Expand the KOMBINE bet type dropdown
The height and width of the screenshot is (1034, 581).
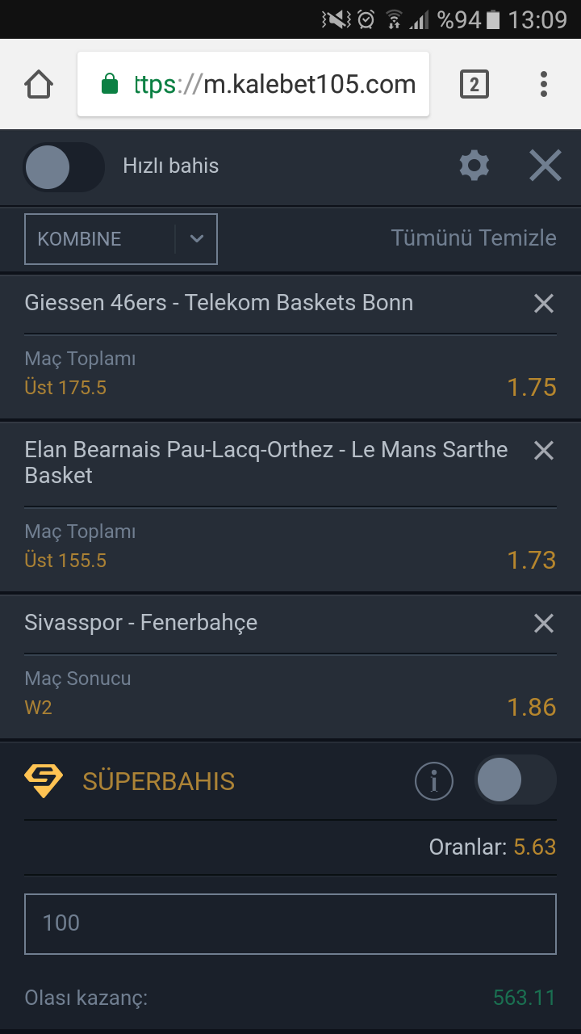tap(121, 239)
